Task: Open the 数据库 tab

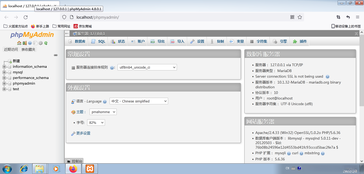Action: [x=77, y=41]
